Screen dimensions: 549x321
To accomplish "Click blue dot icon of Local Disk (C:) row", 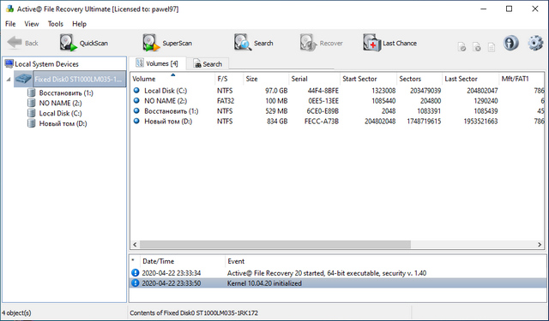I will (x=136, y=91).
